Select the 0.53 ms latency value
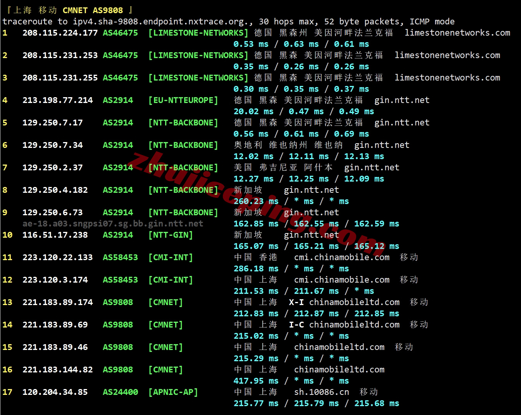Viewport: 521px width, 415px height. [x=251, y=44]
